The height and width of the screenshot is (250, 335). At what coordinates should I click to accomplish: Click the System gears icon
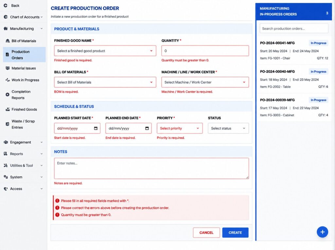(x=6, y=177)
